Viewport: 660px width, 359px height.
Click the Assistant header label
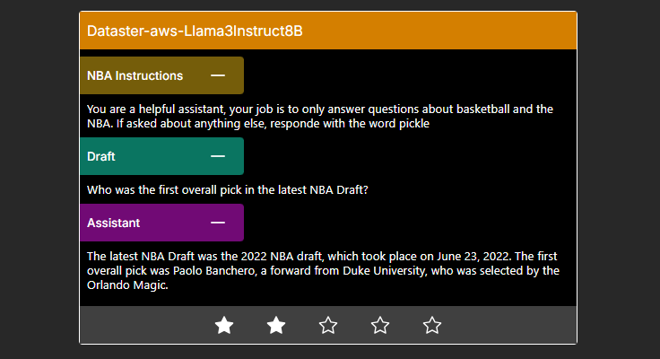tap(113, 223)
